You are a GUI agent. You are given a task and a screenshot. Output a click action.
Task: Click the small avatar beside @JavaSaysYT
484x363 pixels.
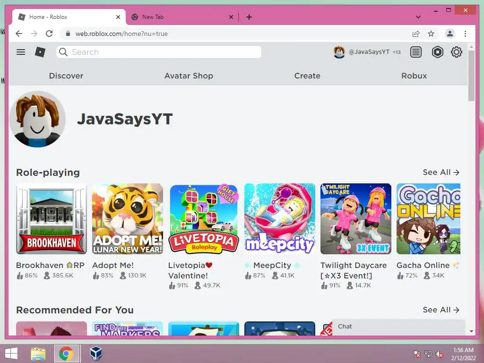click(x=339, y=52)
